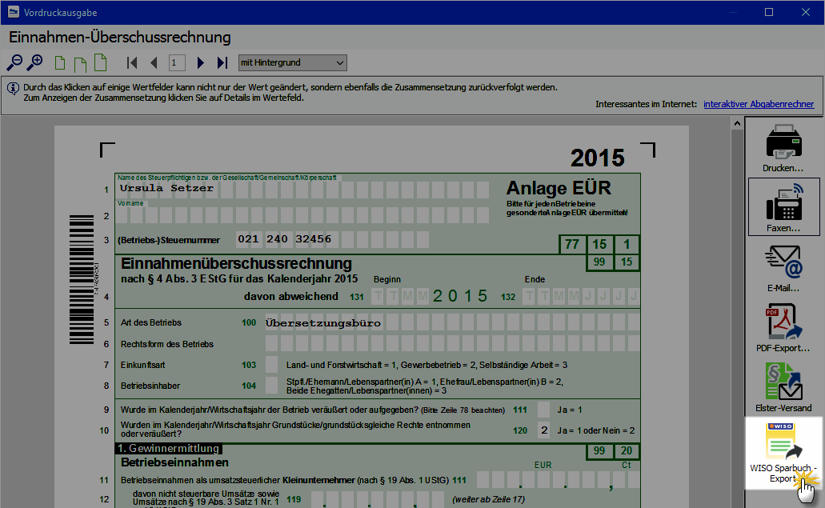
Task: Open the interaktiver Abgabenrechner link
Action: pyautogui.click(x=759, y=104)
